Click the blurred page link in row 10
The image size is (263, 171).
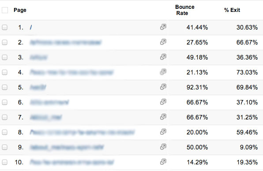pyautogui.click(x=72, y=162)
